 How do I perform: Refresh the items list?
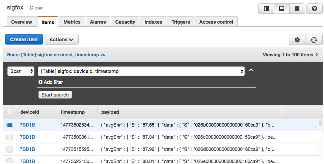click(314, 40)
